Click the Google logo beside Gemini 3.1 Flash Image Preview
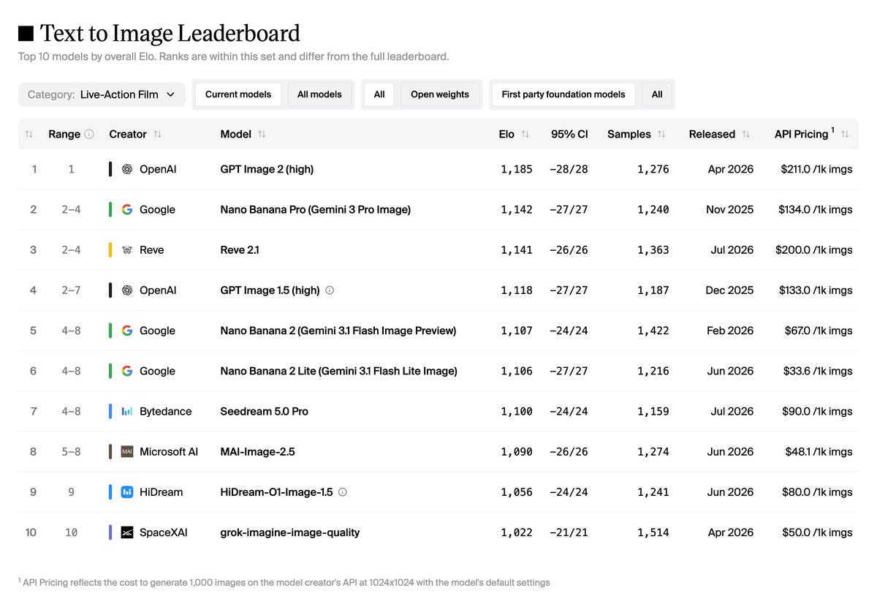The image size is (877, 607). [127, 331]
